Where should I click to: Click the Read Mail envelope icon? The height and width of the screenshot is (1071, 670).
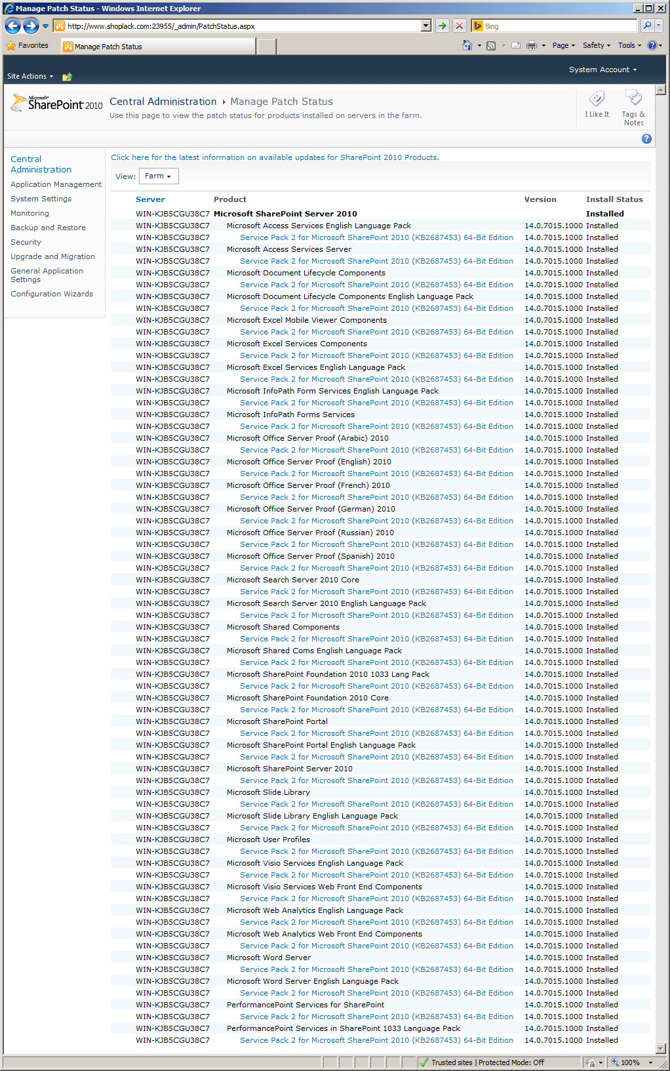(516, 45)
